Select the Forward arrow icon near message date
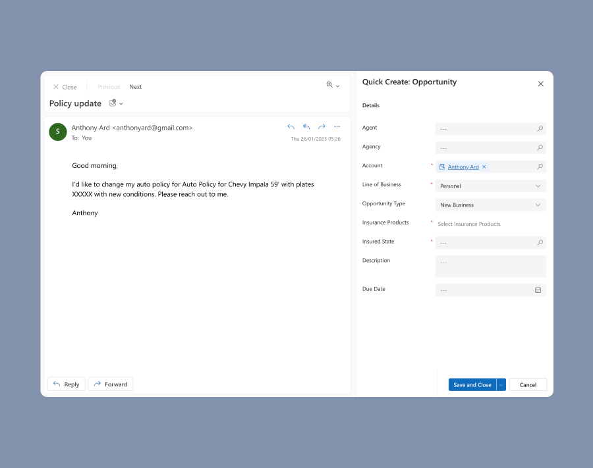593x468 pixels. click(x=322, y=126)
